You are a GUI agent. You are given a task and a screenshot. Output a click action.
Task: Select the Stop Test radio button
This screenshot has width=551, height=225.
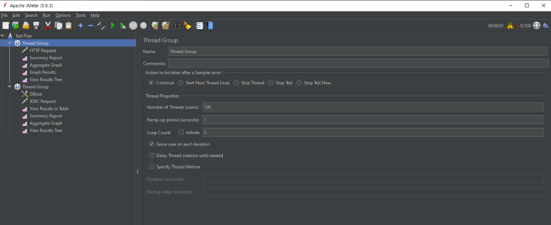click(271, 82)
